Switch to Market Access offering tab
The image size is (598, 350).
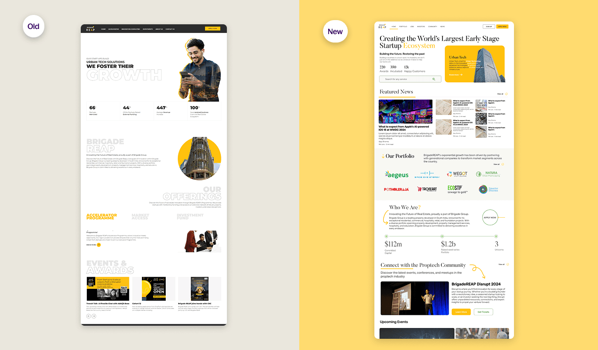(x=140, y=216)
